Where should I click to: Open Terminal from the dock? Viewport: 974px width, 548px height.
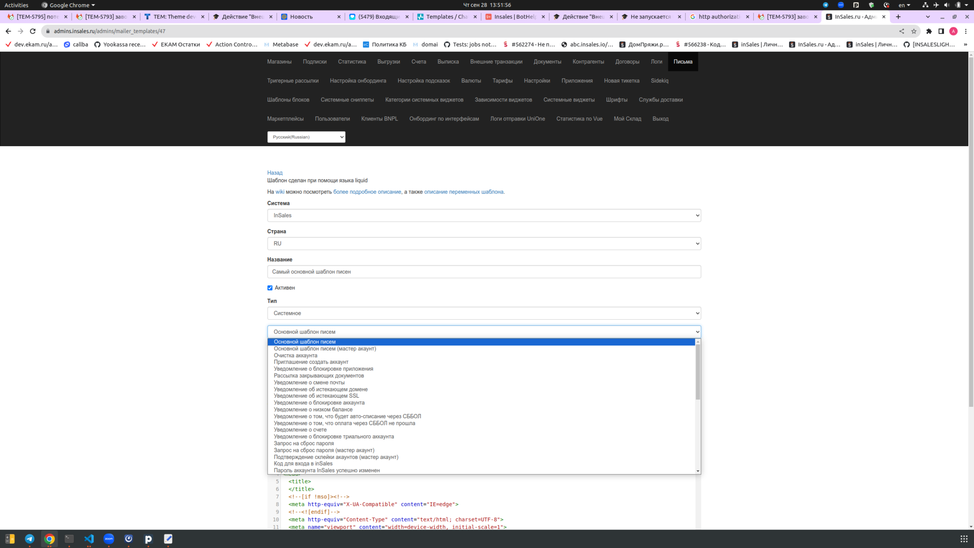[x=69, y=538]
